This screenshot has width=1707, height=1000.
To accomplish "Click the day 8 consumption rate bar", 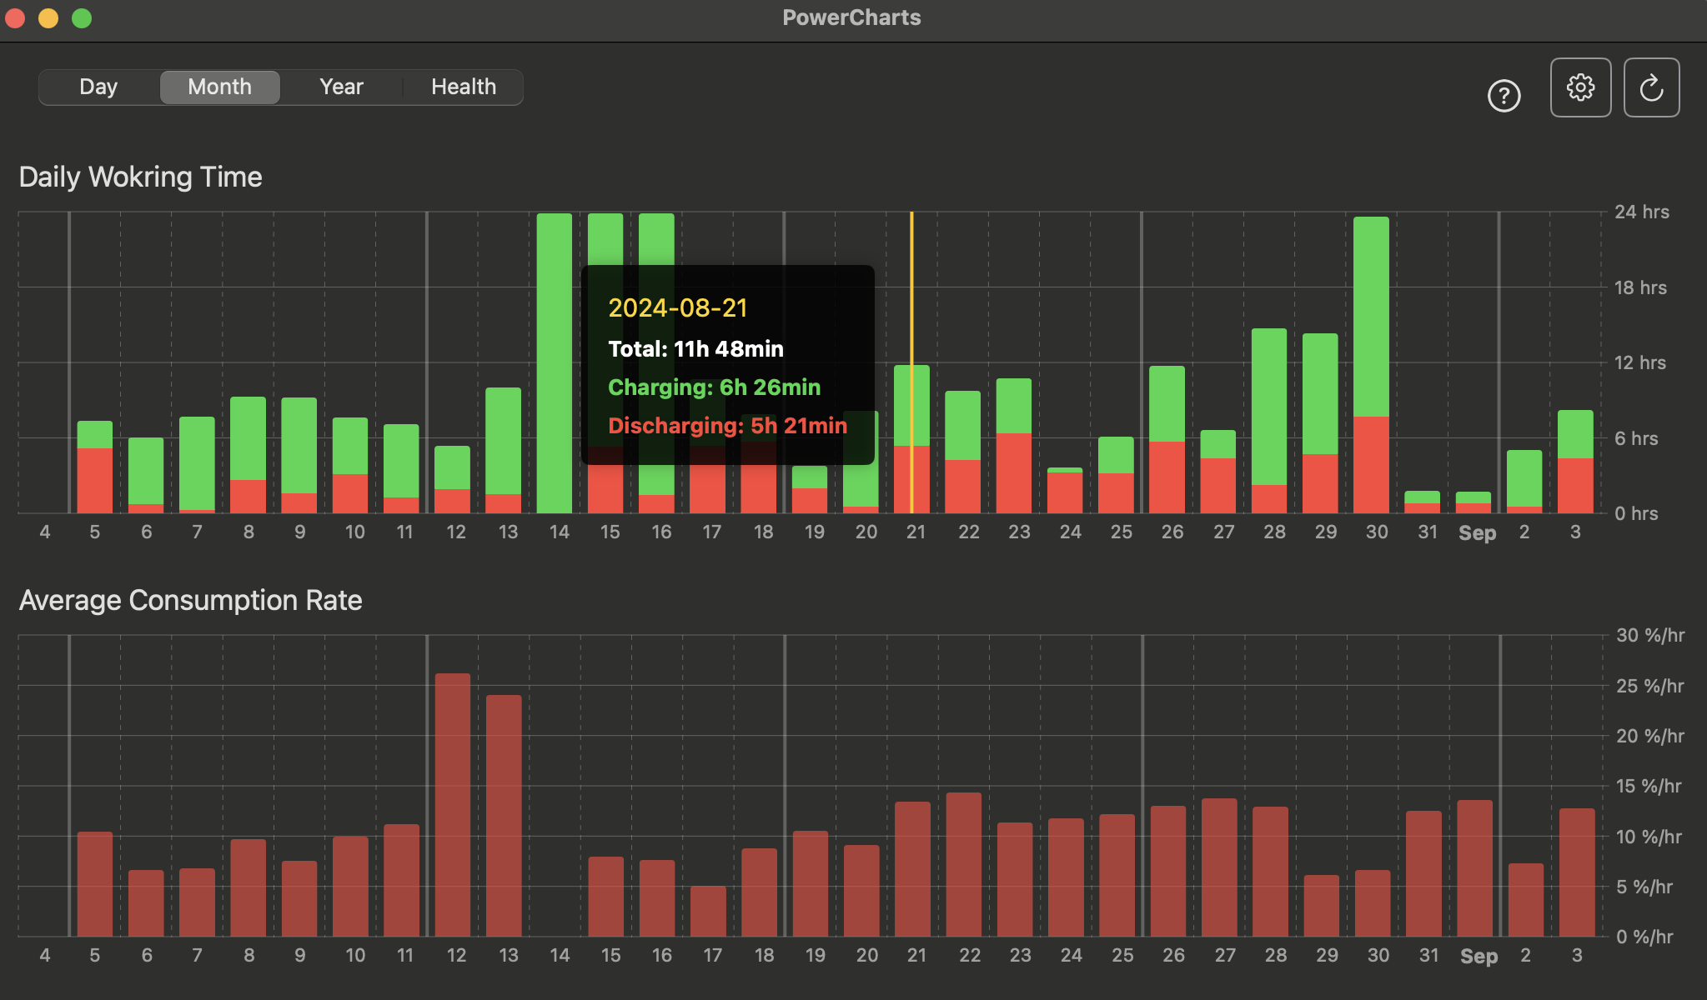I will (249, 887).
